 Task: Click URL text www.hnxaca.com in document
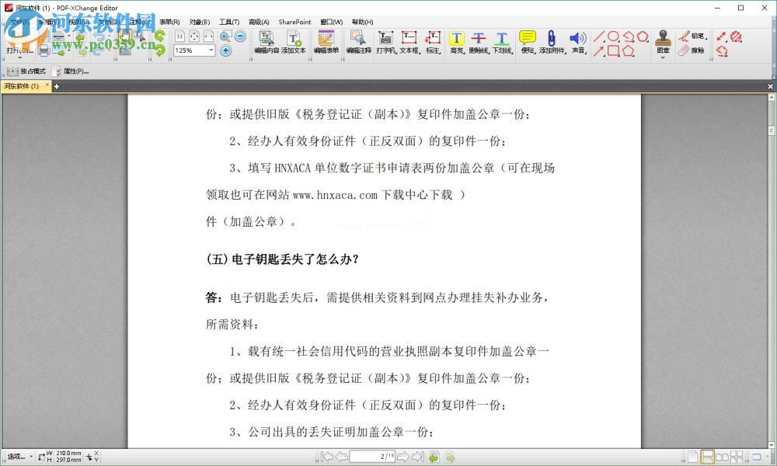tap(336, 195)
